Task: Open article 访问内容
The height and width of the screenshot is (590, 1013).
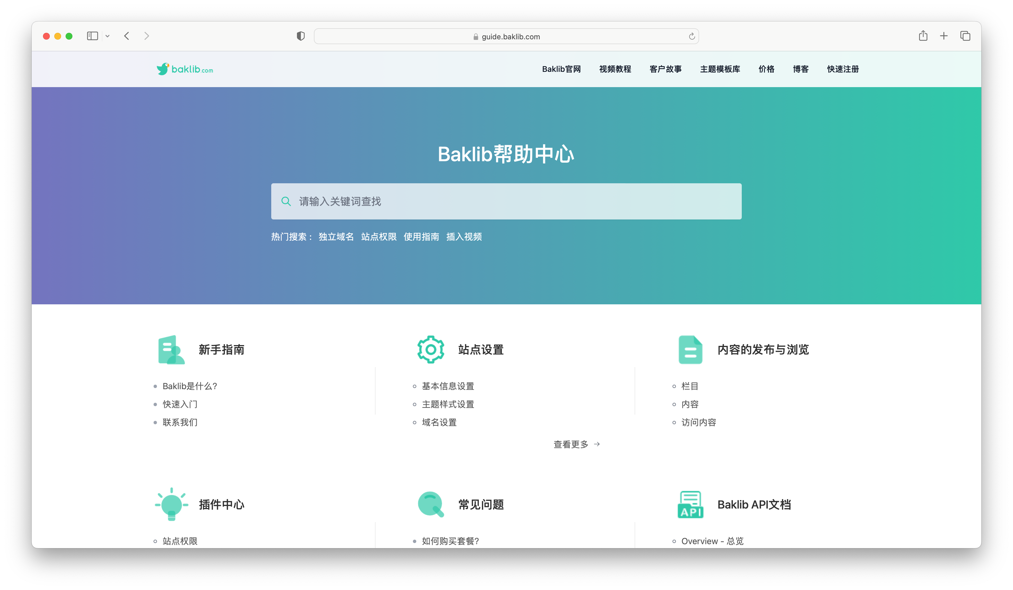Action: pyautogui.click(x=699, y=422)
